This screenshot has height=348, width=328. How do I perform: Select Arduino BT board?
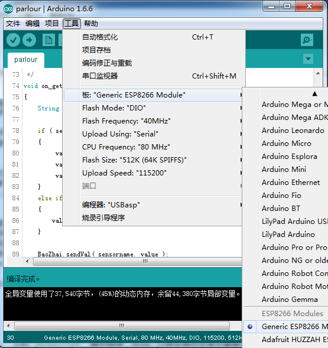[x=286, y=208]
